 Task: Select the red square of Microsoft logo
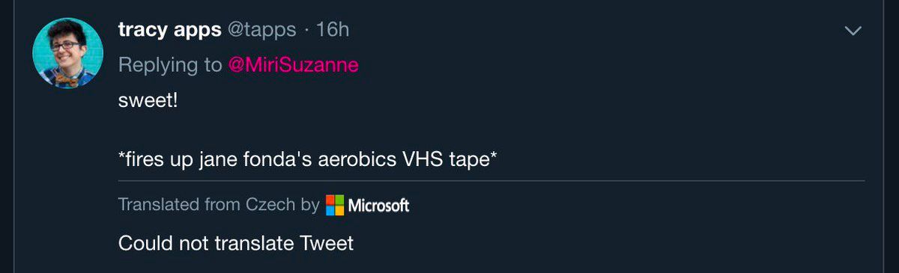330,200
